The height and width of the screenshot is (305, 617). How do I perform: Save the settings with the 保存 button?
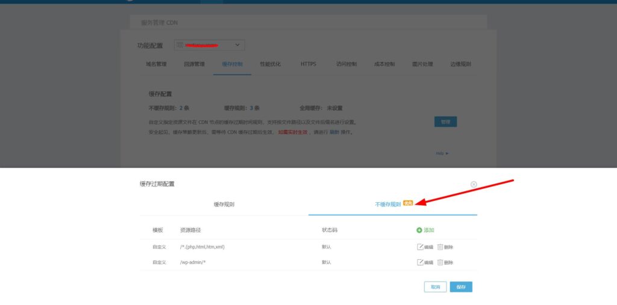pos(461,287)
